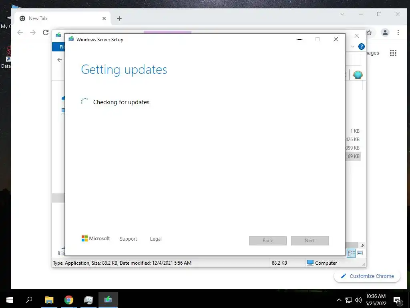Switch File Explorer to details view

point(351,253)
